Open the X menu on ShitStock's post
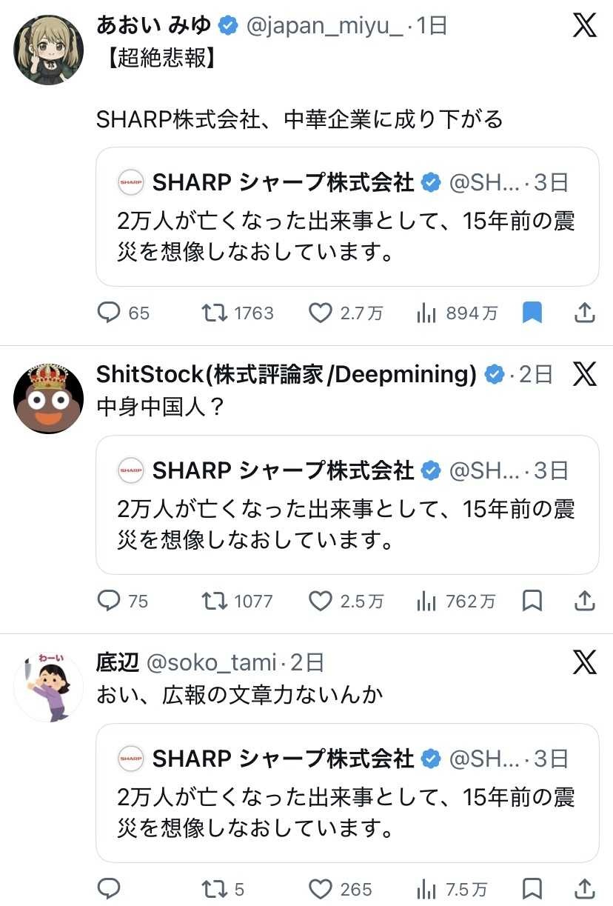613x906 pixels. (585, 375)
